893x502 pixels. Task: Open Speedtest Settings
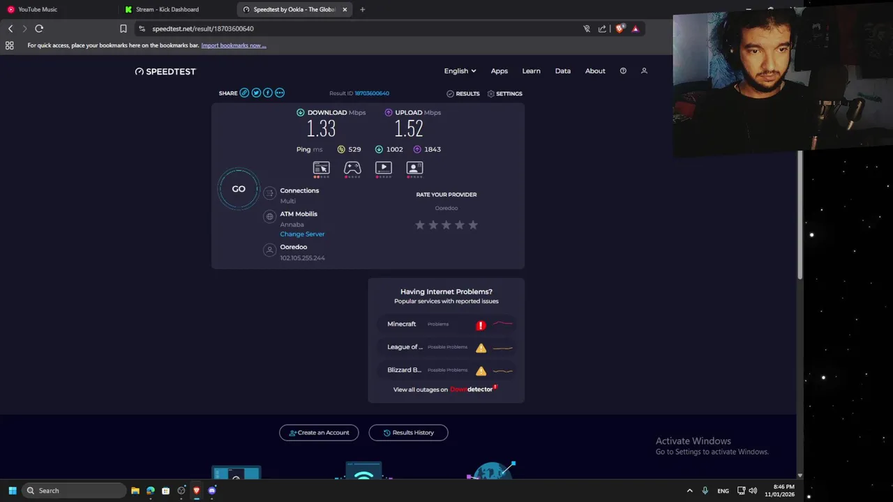pos(505,93)
